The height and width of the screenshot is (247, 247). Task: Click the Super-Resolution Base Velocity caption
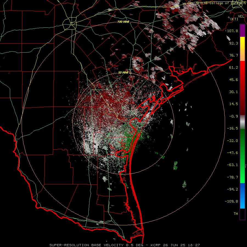(125, 245)
